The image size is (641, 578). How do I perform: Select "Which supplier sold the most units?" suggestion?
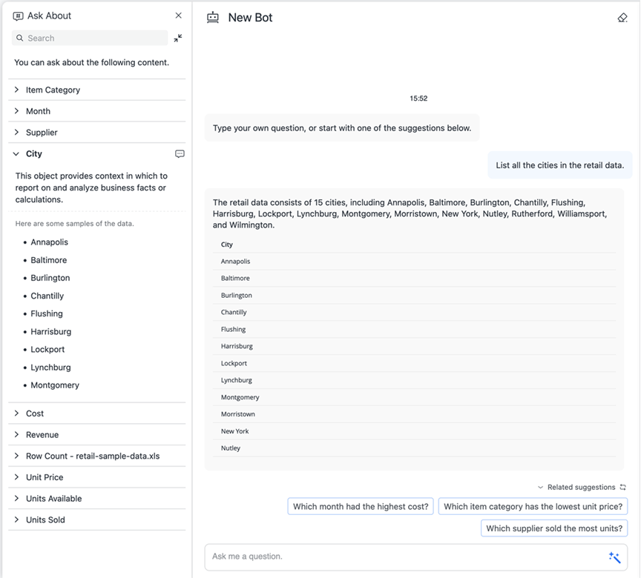click(554, 528)
